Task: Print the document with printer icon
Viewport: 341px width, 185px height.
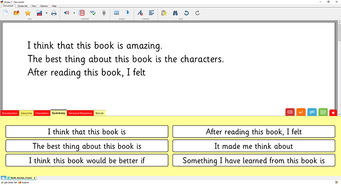Action: (x=54, y=13)
